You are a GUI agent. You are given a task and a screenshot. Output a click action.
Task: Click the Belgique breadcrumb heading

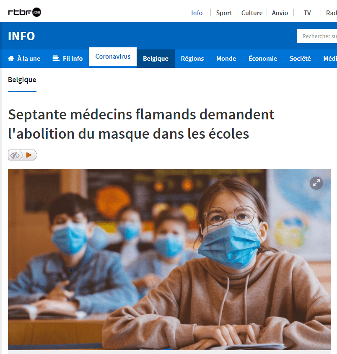point(22,80)
